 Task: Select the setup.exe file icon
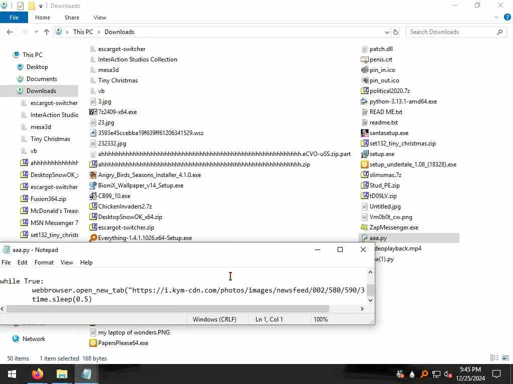(365, 154)
